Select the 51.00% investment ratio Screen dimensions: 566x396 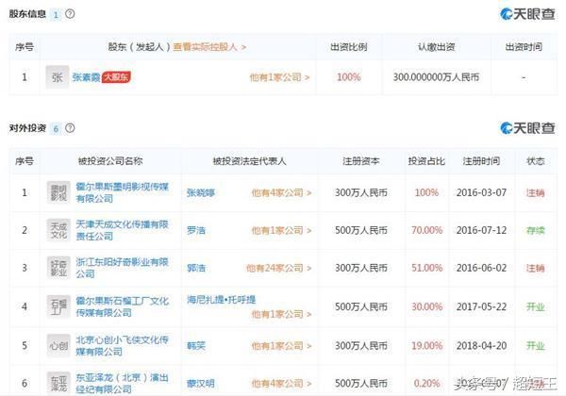pos(426,268)
